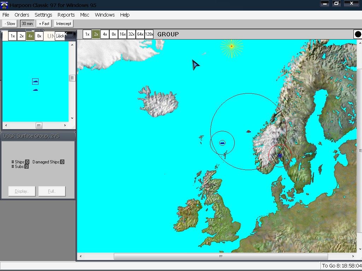Image resolution: width=362 pixels, height=271 pixels.
Task: Toggle the Lock button in Unit window
Action: tap(60, 36)
